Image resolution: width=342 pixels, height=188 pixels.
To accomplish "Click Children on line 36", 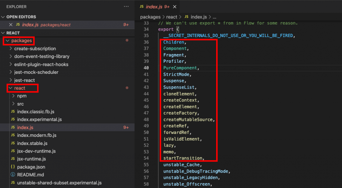I will [174, 42].
